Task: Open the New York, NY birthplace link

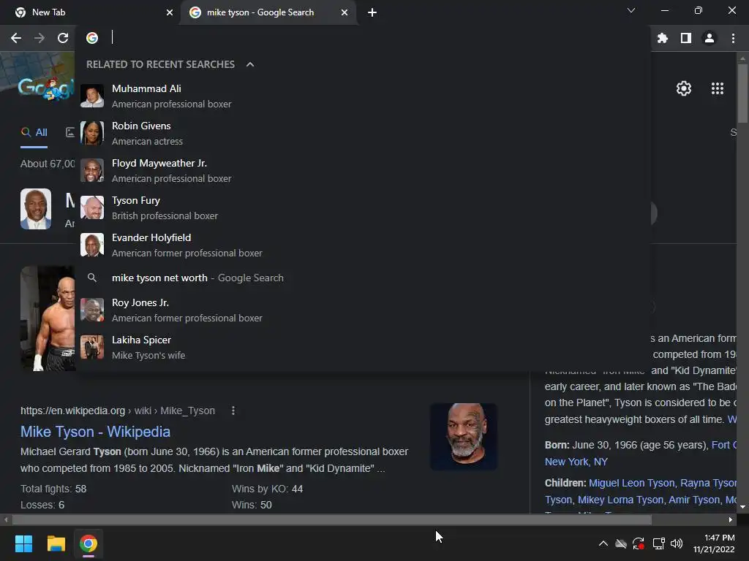Action: coord(576,462)
